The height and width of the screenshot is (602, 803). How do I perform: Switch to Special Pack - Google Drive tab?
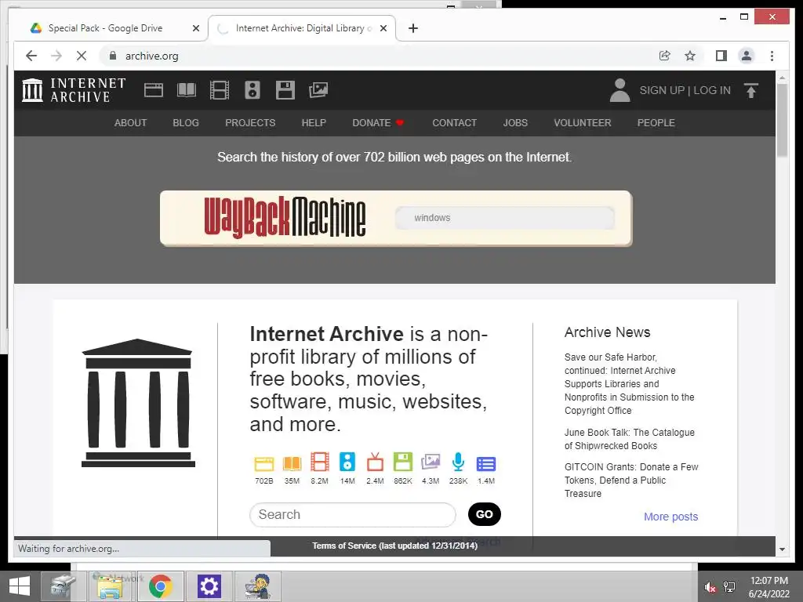coord(106,28)
